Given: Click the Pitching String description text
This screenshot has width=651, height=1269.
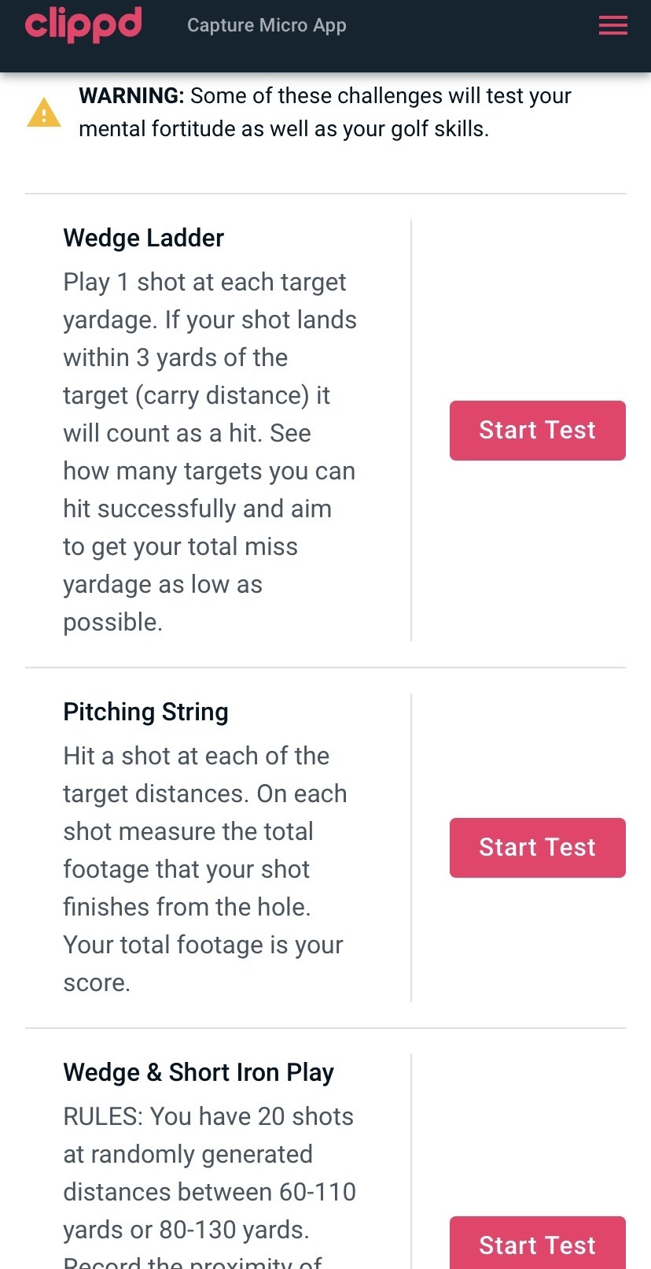Looking at the screenshot, I should [x=204, y=869].
